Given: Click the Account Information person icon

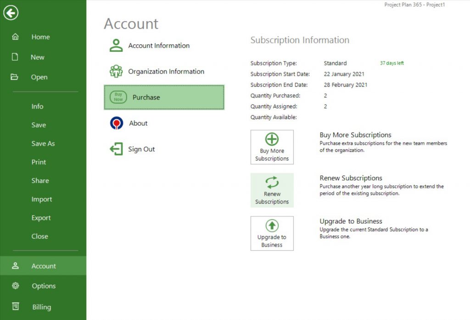Looking at the screenshot, I should pos(117,45).
